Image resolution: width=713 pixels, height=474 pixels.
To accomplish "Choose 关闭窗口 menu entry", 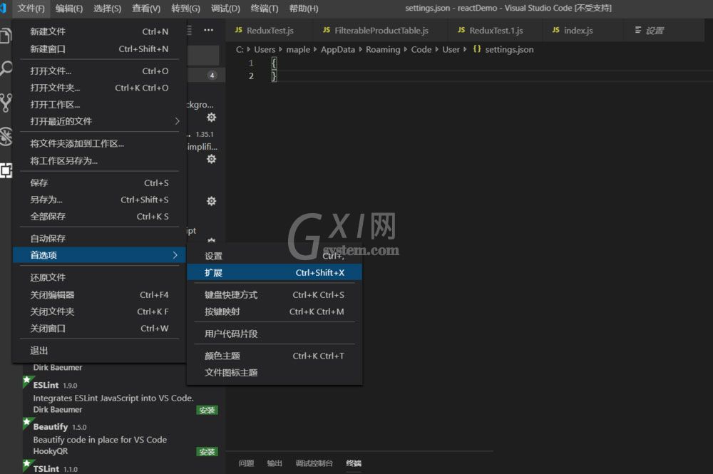I will (x=99, y=328).
